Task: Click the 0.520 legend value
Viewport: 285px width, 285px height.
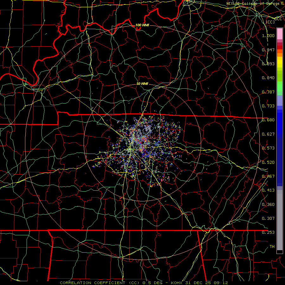Action: coord(268,162)
